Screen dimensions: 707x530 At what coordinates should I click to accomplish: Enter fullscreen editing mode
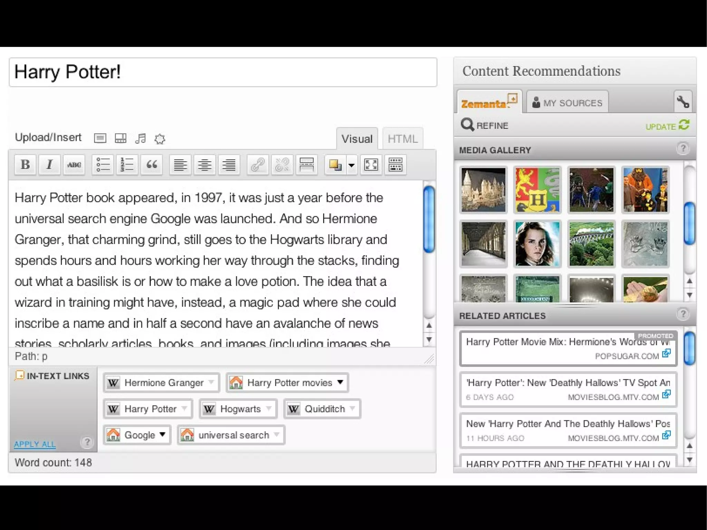pos(371,165)
